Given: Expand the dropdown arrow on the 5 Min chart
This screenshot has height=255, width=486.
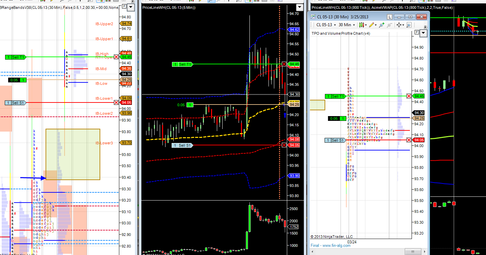Looking at the screenshot, I should (299, 7).
